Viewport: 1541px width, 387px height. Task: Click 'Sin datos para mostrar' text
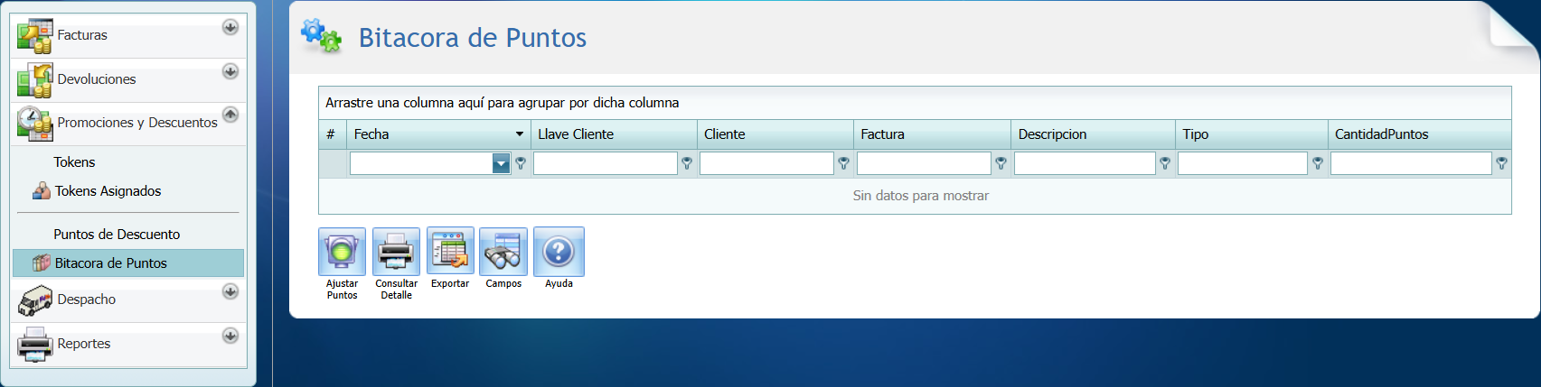921,196
